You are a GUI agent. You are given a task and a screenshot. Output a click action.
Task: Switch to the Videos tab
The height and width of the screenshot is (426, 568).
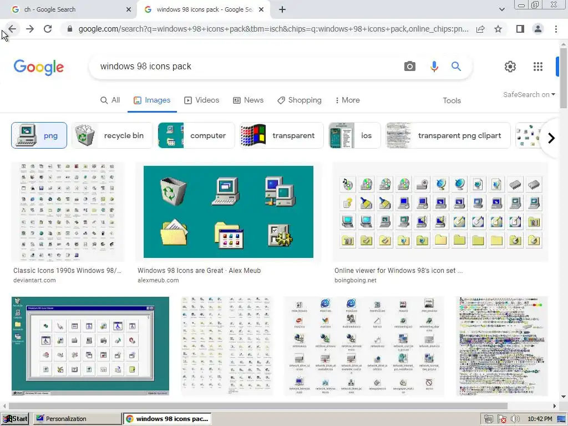pyautogui.click(x=202, y=100)
